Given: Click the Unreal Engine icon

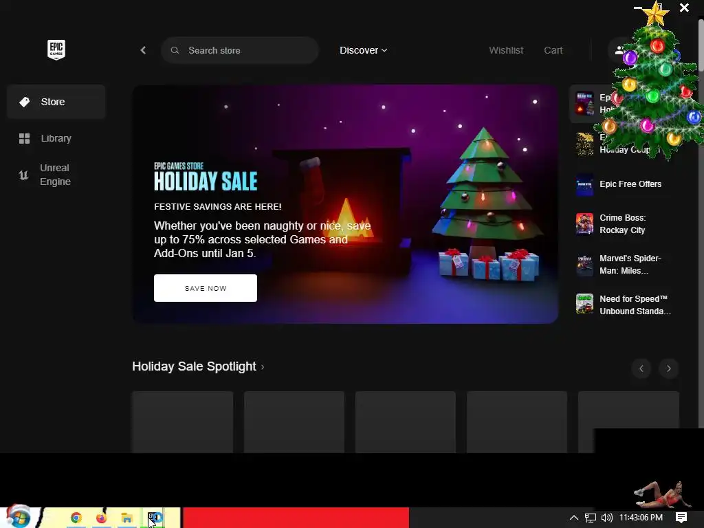Looking at the screenshot, I should pos(24,175).
